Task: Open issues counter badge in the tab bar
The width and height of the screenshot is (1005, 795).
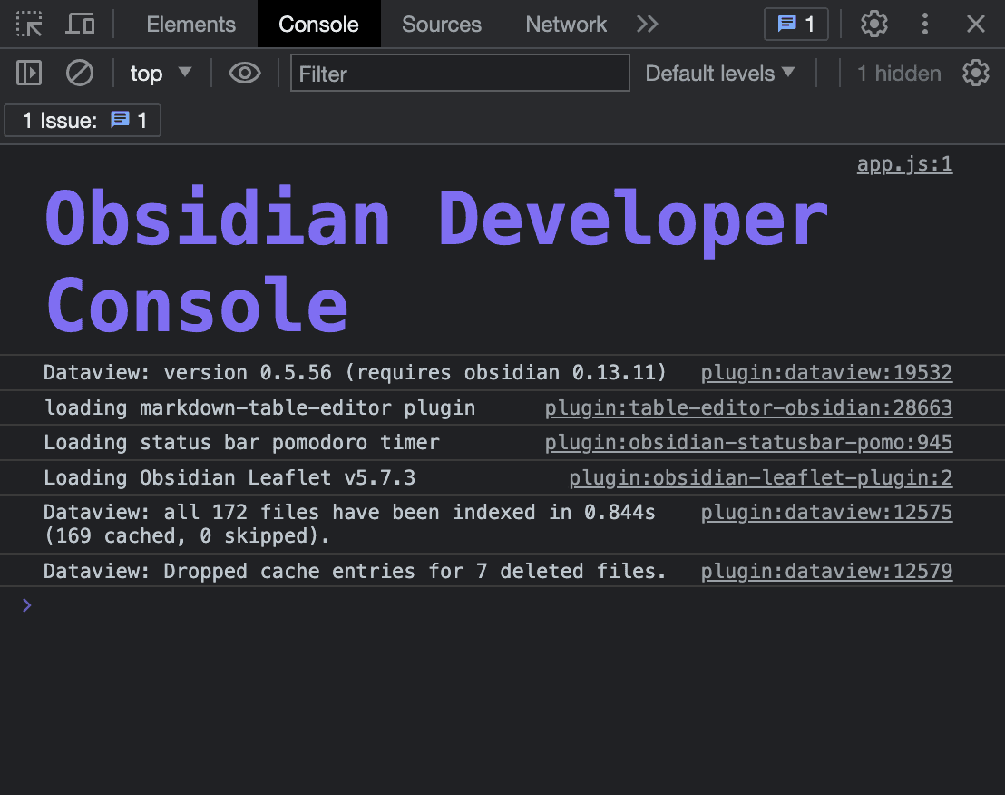Action: tap(796, 25)
